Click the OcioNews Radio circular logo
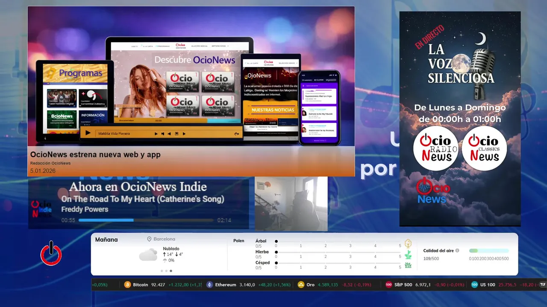Screen dimensions: 547x307 pyautogui.click(x=436, y=148)
